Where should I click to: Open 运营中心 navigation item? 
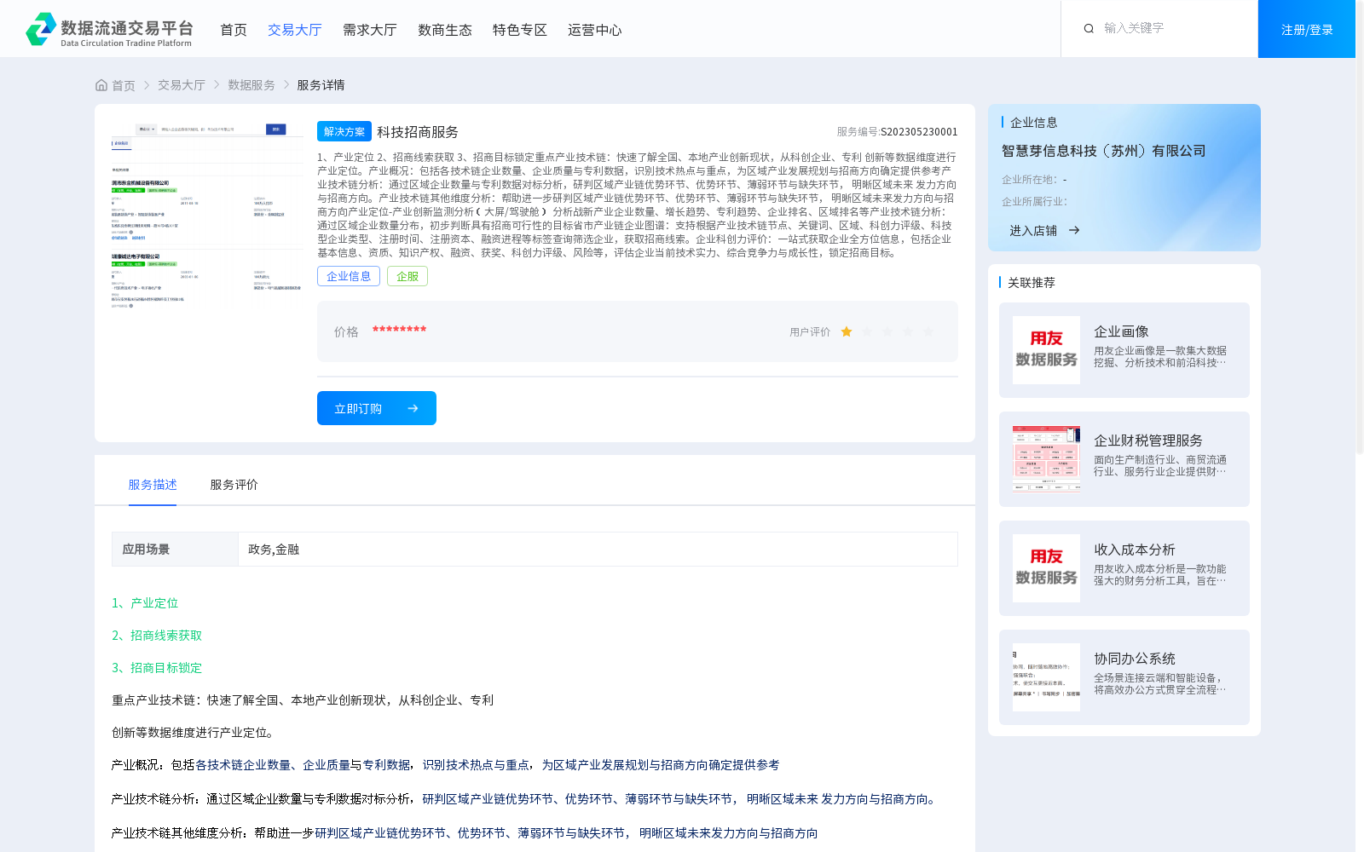pos(595,30)
